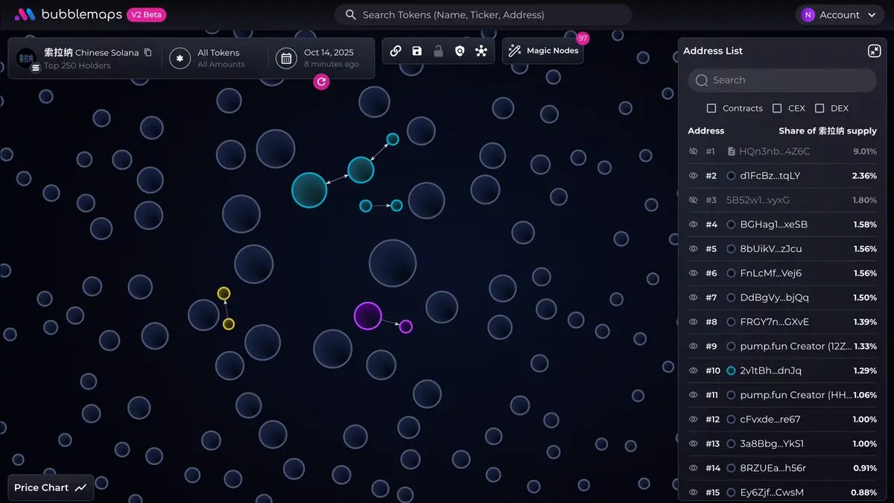Select address 2v1tBh...dnJq in list

pyautogui.click(x=772, y=370)
